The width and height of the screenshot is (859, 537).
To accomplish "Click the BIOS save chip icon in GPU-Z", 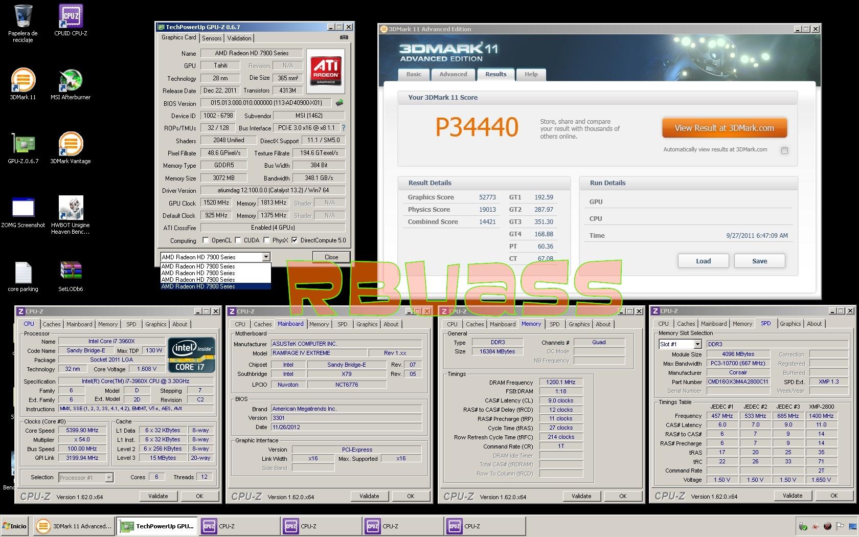I will (339, 103).
